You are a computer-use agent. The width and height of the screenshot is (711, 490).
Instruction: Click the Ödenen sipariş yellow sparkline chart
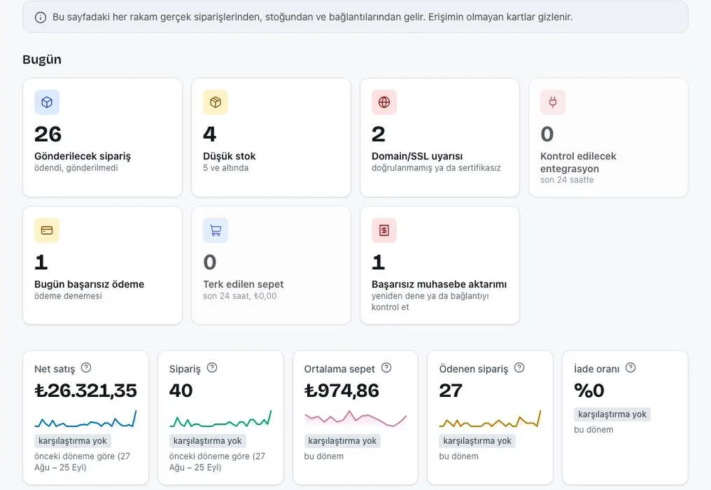point(490,419)
